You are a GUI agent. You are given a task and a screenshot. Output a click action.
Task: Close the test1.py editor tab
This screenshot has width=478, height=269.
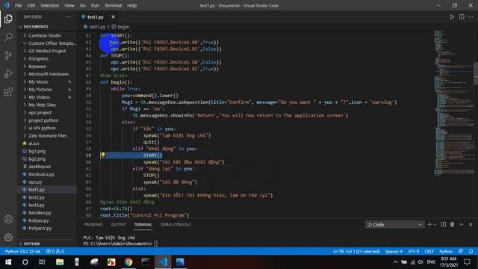pyautogui.click(x=113, y=16)
